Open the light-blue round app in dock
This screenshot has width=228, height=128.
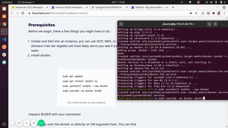point(4,62)
